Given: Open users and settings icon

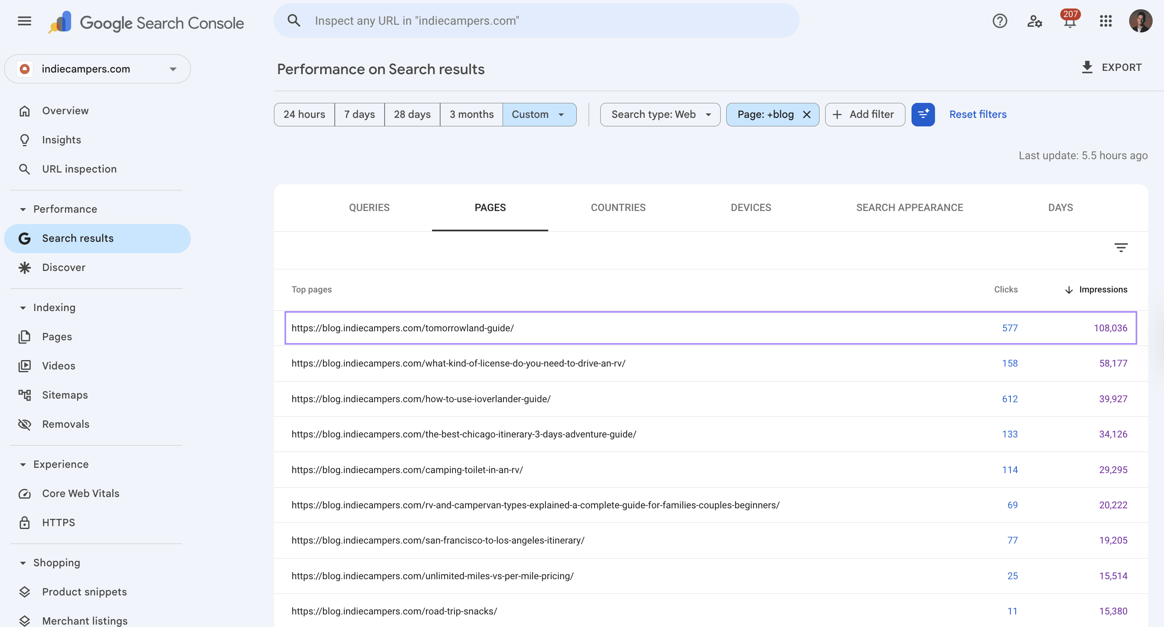Looking at the screenshot, I should click(x=1034, y=21).
